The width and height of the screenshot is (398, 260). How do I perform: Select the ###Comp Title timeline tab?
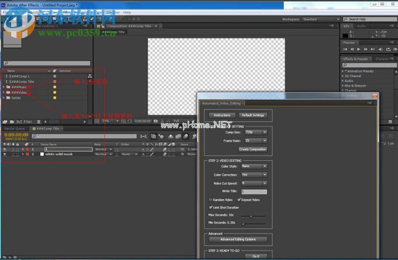tap(48, 129)
